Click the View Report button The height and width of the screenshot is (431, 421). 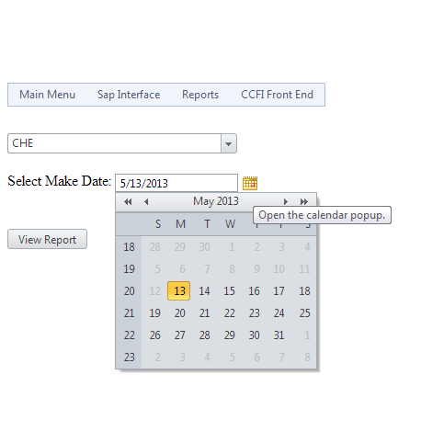click(47, 239)
